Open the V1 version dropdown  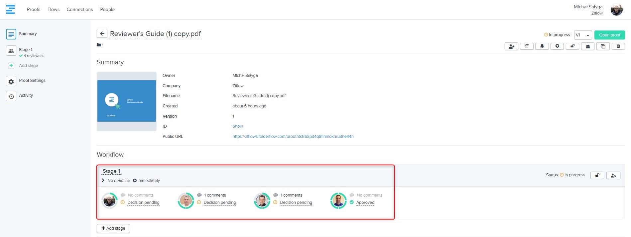pos(583,35)
